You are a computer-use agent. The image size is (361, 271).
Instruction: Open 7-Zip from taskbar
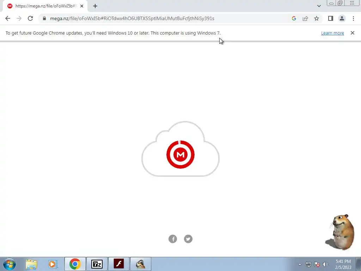coord(97,264)
